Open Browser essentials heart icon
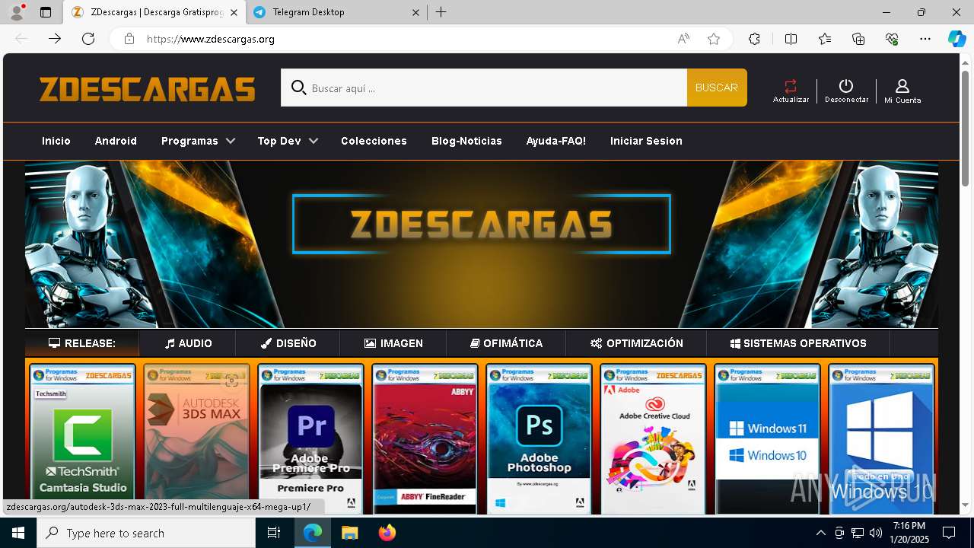The image size is (974, 548). click(x=892, y=39)
